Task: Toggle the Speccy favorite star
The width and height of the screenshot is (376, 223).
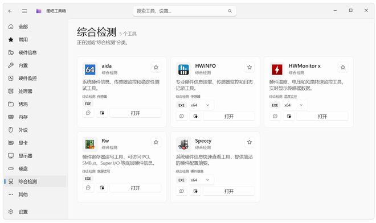Action: [250, 142]
